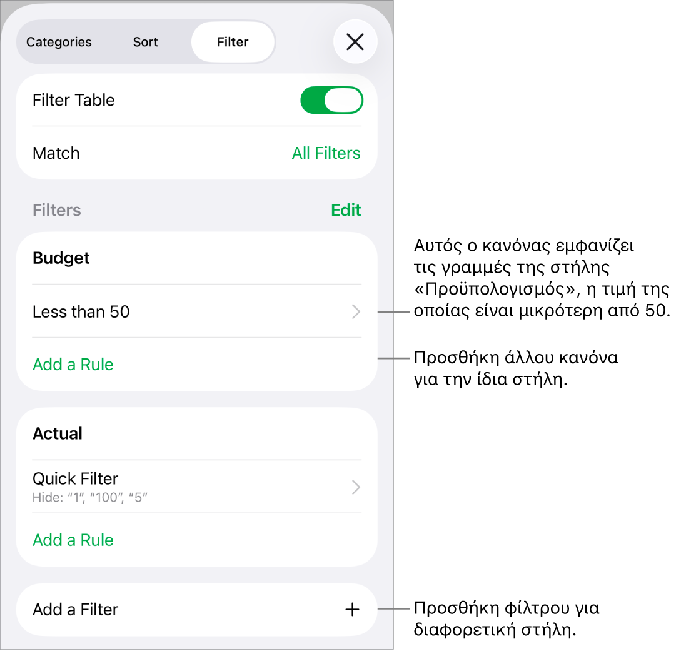
Task: Add a Rule under Actual column
Action: [73, 540]
